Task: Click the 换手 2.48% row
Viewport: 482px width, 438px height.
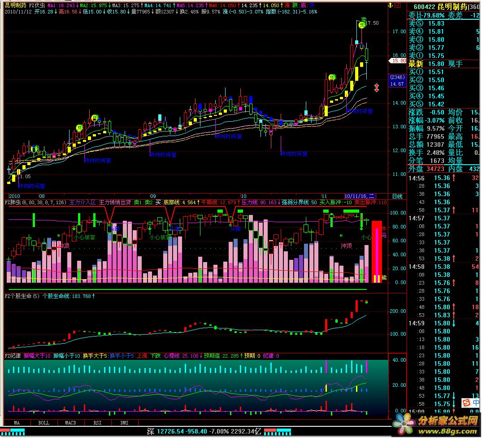Action: pos(426,153)
